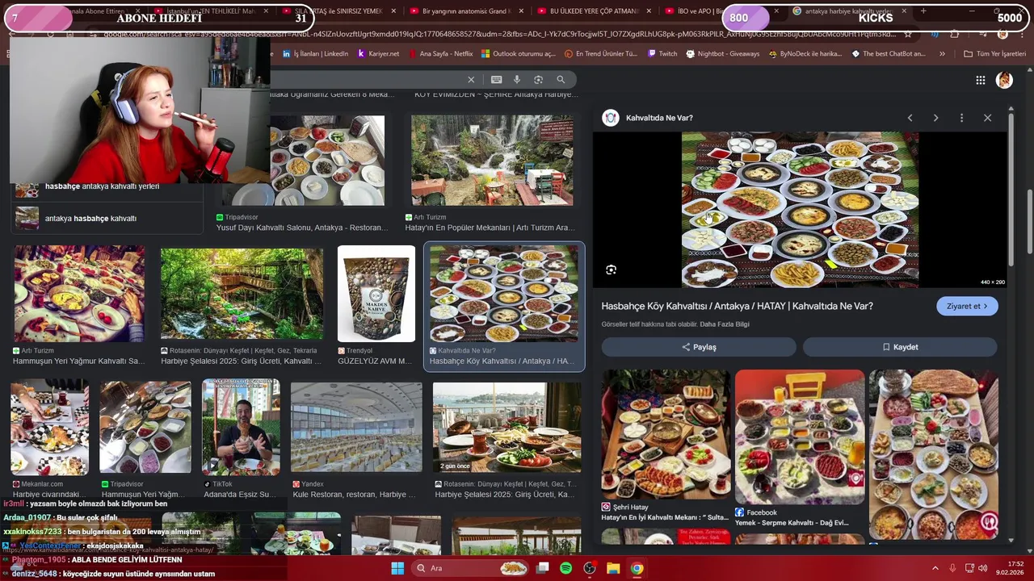Image resolution: width=1034 pixels, height=581 pixels.
Task: Click the large Hasbahçe breakfast preview image
Action: click(800, 210)
